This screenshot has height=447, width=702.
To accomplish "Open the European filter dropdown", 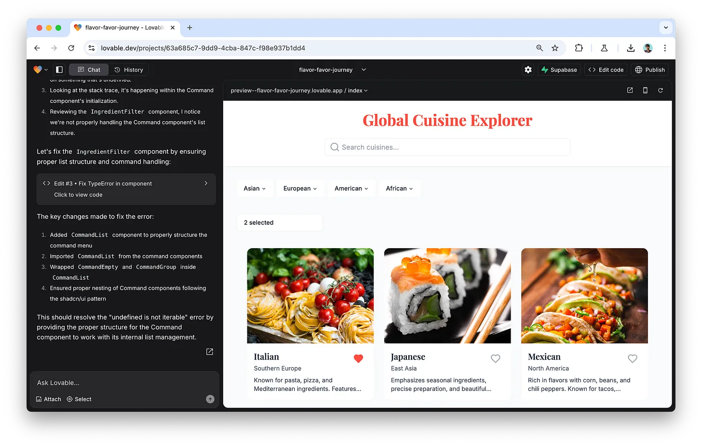I will (x=300, y=188).
